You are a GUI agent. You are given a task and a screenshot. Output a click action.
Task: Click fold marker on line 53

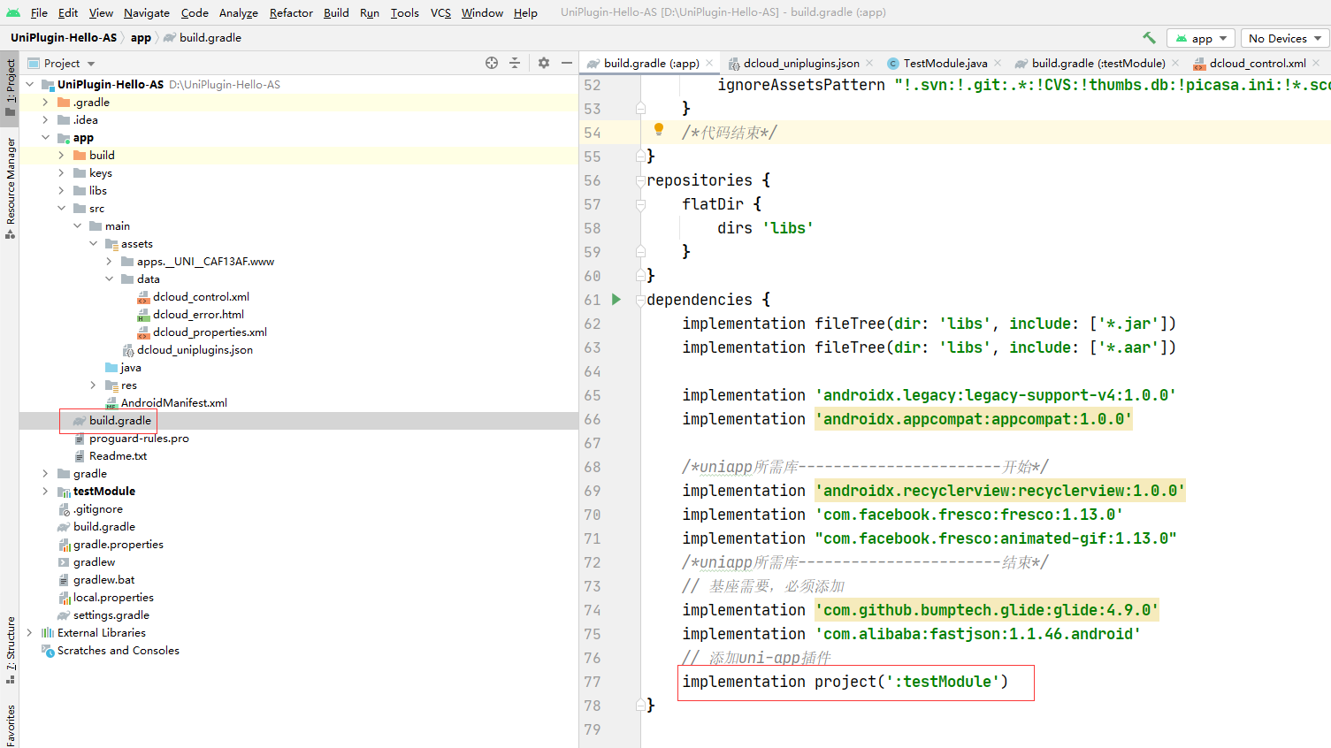tap(640, 109)
